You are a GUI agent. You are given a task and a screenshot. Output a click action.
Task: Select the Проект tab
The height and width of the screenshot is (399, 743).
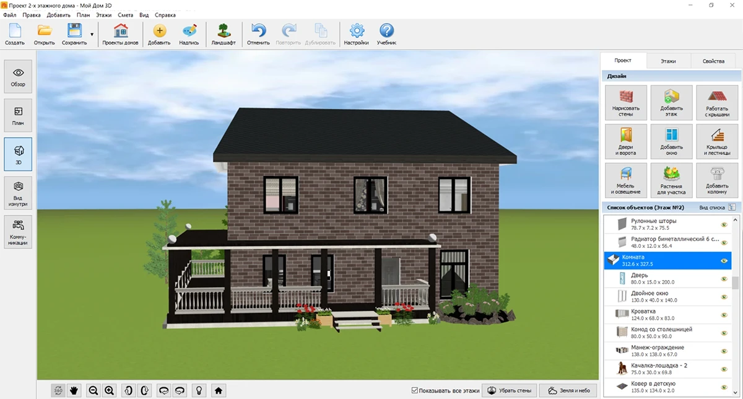pyautogui.click(x=623, y=61)
